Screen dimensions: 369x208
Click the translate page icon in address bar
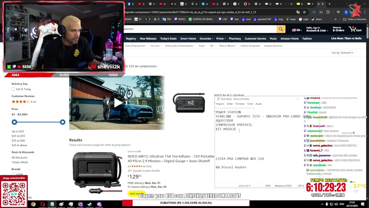coord(298,12)
